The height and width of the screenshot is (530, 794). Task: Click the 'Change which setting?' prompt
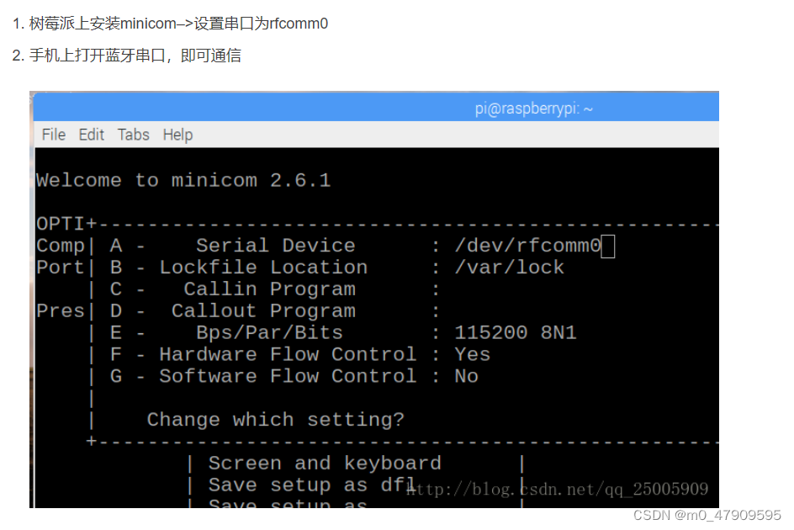(276, 420)
